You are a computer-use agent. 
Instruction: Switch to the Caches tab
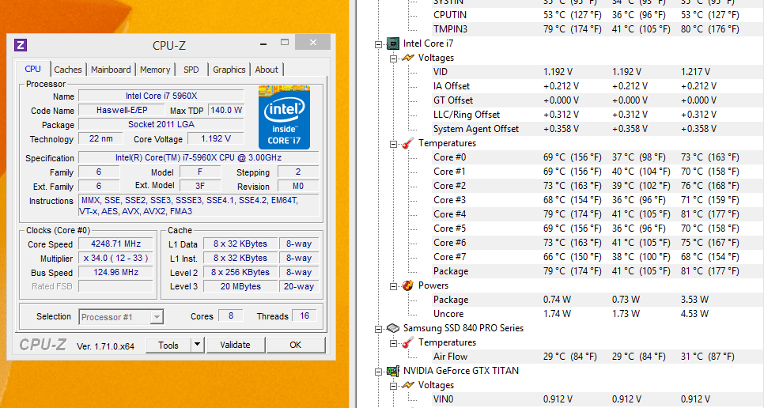(x=68, y=70)
